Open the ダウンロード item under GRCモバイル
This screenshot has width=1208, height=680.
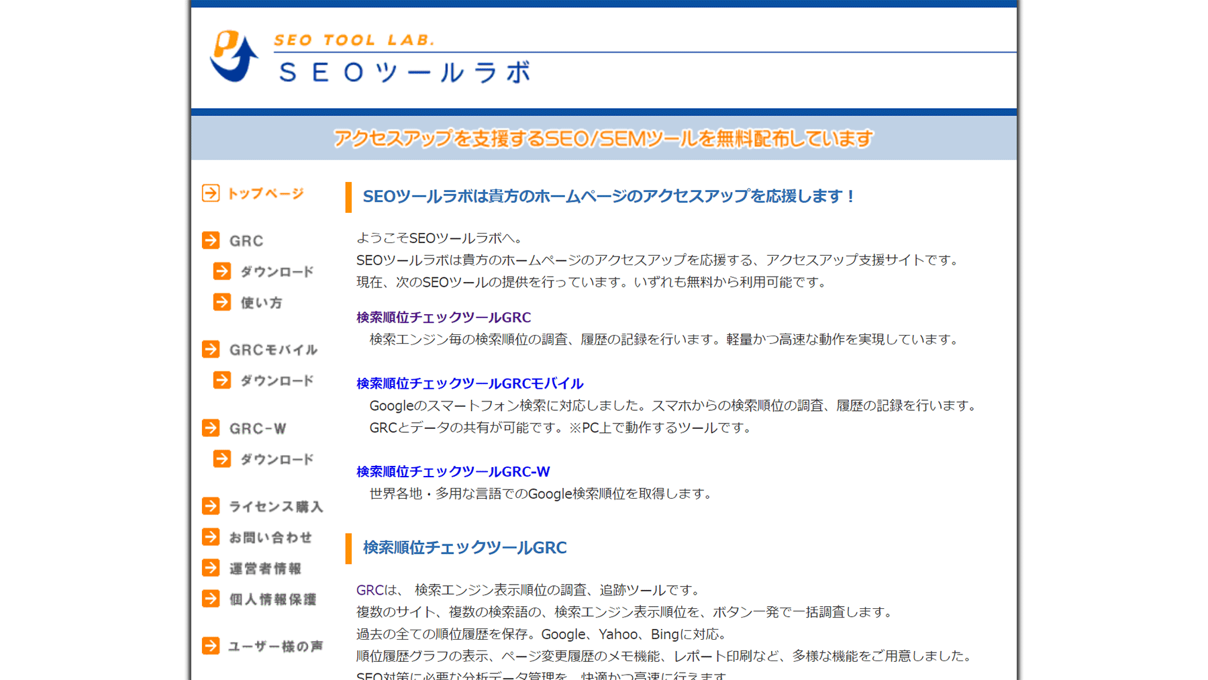(x=277, y=381)
